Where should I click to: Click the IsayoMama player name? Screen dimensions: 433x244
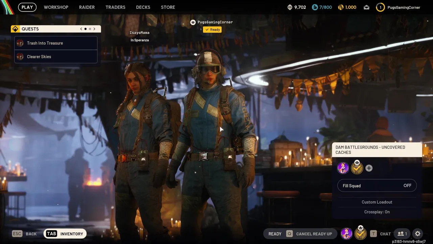(140, 33)
